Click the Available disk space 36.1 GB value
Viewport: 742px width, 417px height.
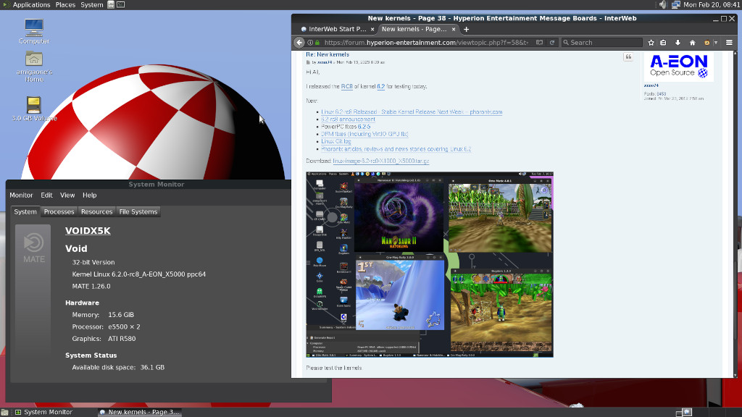tap(152, 367)
